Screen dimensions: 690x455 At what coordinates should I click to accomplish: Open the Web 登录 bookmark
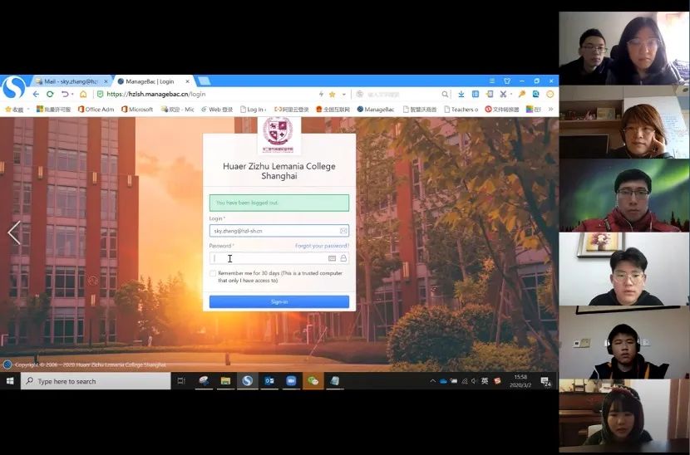217,109
